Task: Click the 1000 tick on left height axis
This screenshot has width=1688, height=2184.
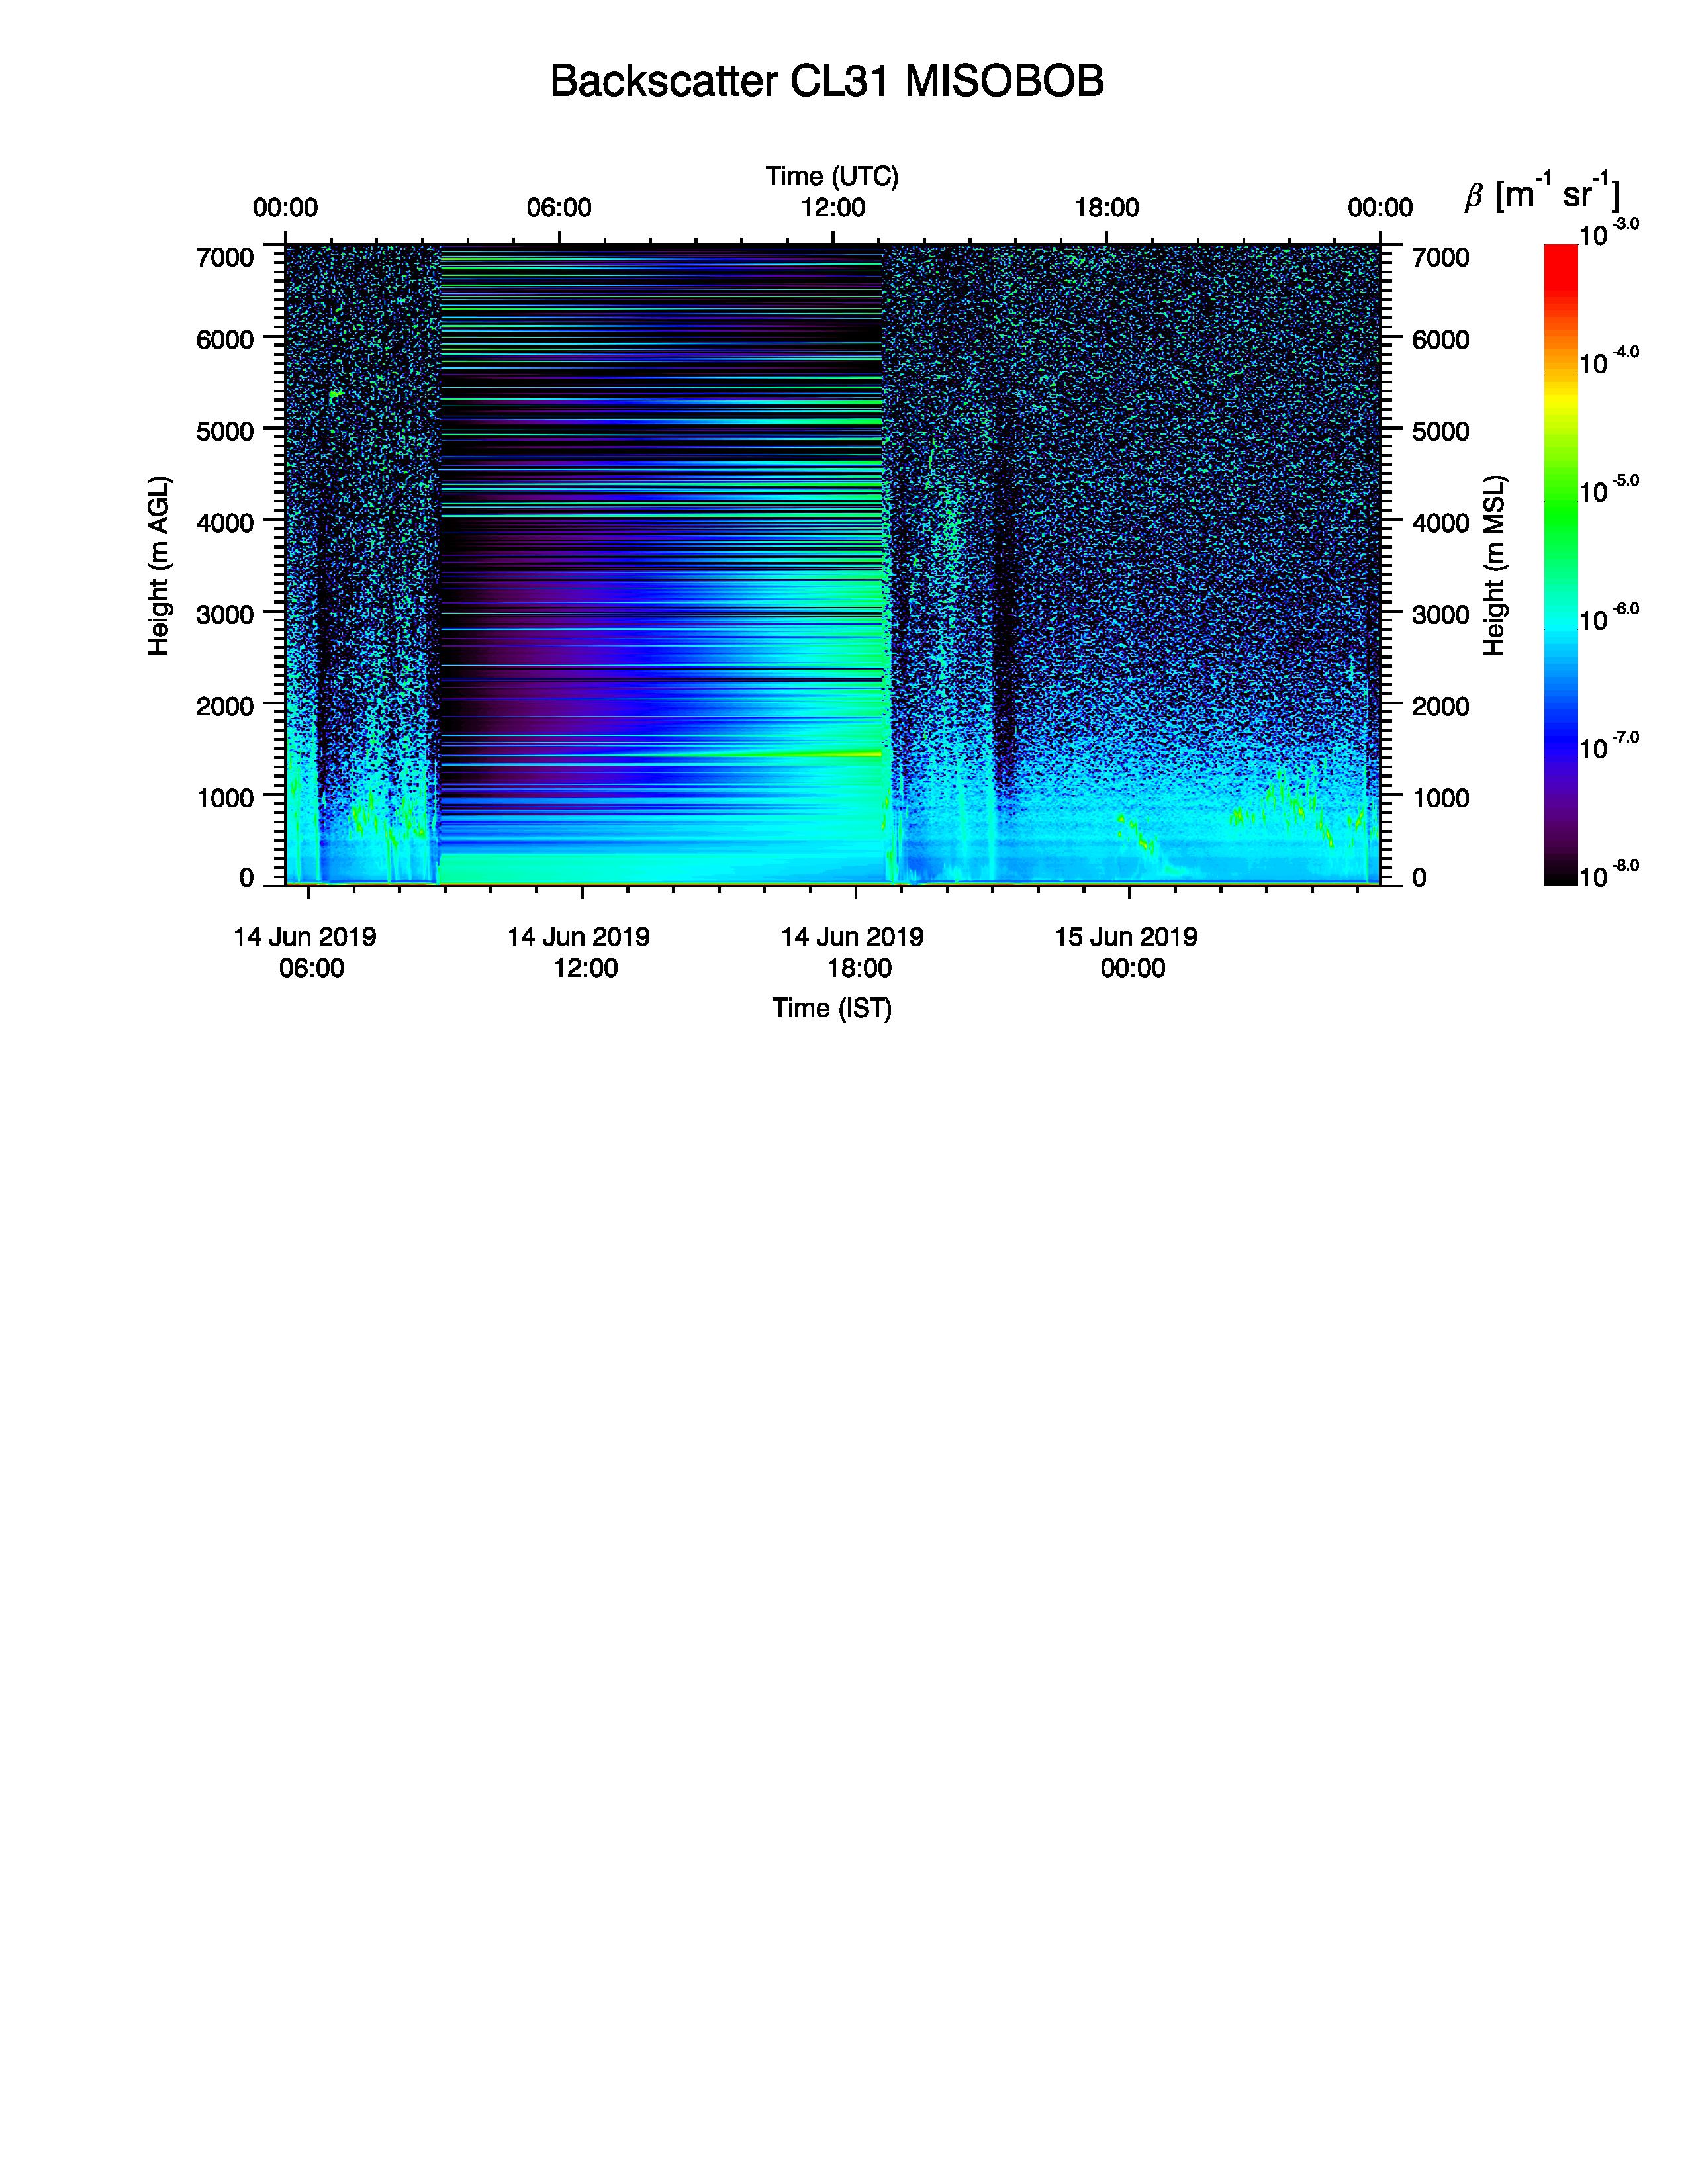Action: click(x=226, y=797)
